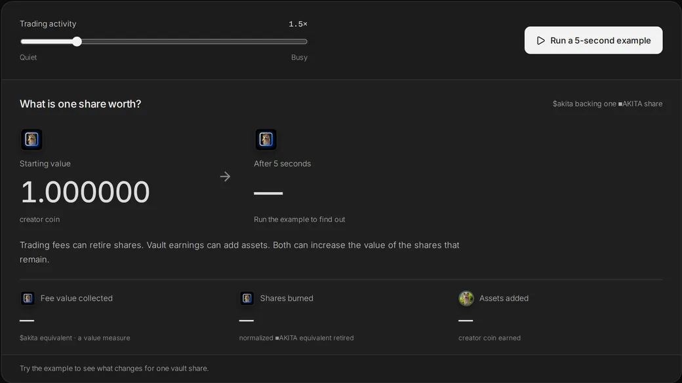The image size is (682, 383).
Task: Click the Assets added round dog icon
Action: pyautogui.click(x=466, y=299)
